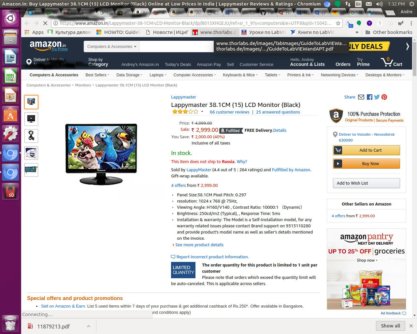Share the product on Pinterest
Screen dimensions: 417x334
click(x=384, y=97)
